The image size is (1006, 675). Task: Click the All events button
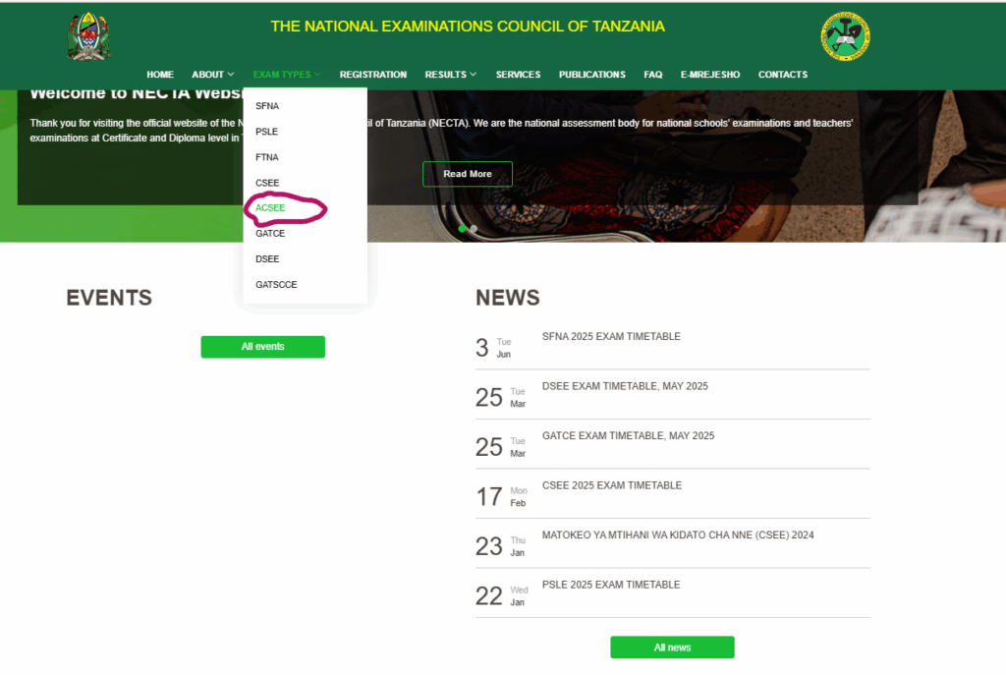point(262,347)
